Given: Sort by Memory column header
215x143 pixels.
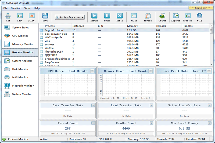Looking at the screenshot, I should (140, 26).
